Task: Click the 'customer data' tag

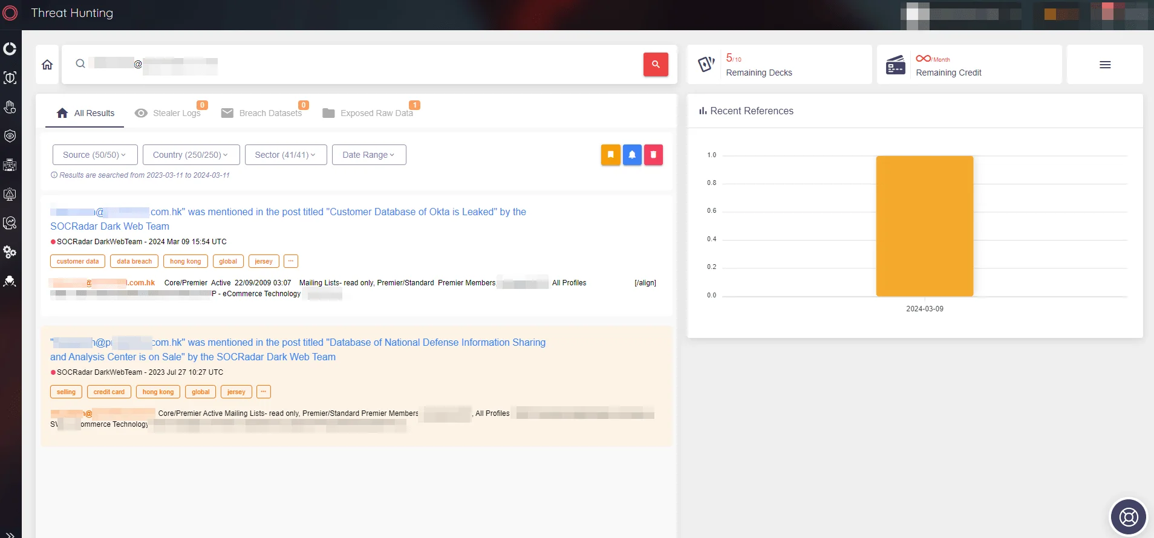Action: pyautogui.click(x=77, y=261)
